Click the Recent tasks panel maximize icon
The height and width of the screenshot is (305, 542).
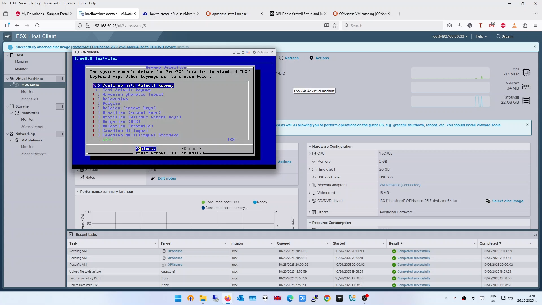[535, 235]
